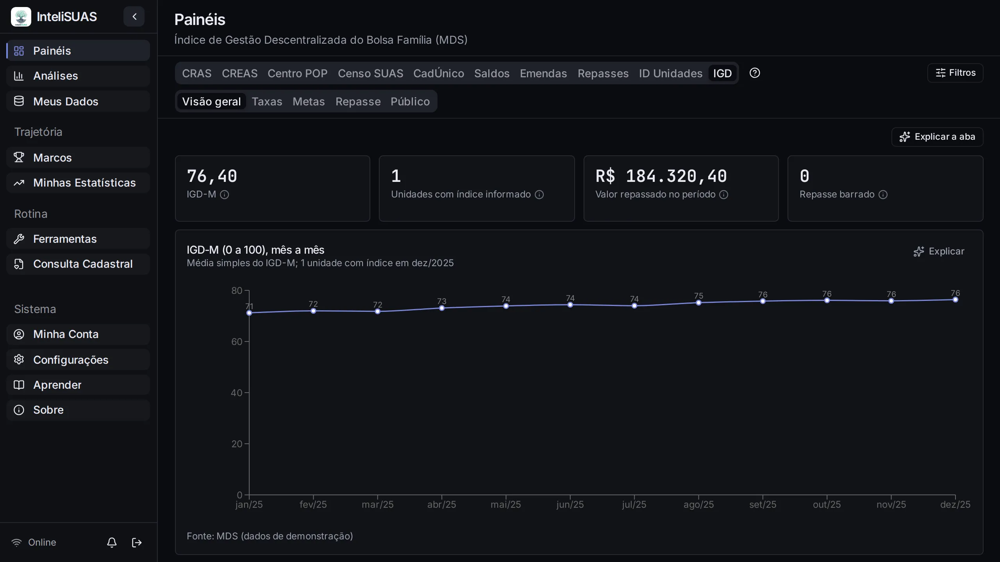The height and width of the screenshot is (562, 1000).
Task: Click the jan/25 data point on chart
Action: (249, 313)
